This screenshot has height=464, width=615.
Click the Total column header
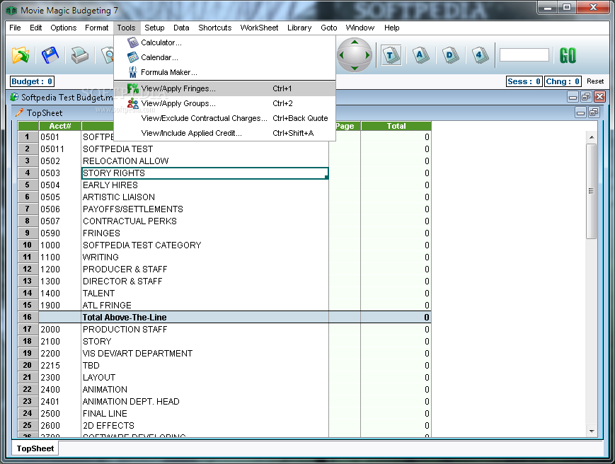[x=396, y=126]
